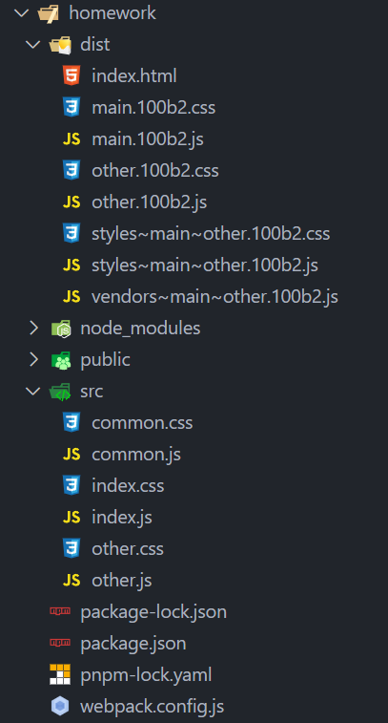The height and width of the screenshot is (723, 388).
Task: Click the JS icon of vendors~main~other.100b2.js
Action: (x=71, y=296)
